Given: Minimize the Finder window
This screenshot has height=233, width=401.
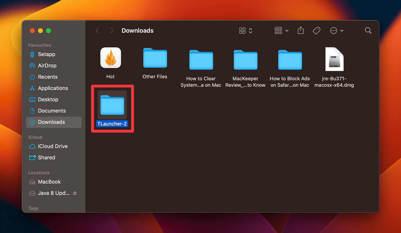Looking at the screenshot, I should [x=40, y=31].
